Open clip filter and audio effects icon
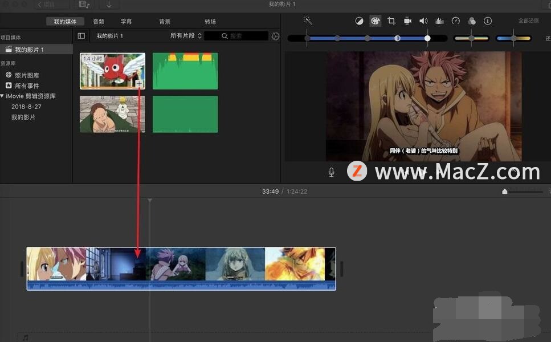 [x=472, y=21]
